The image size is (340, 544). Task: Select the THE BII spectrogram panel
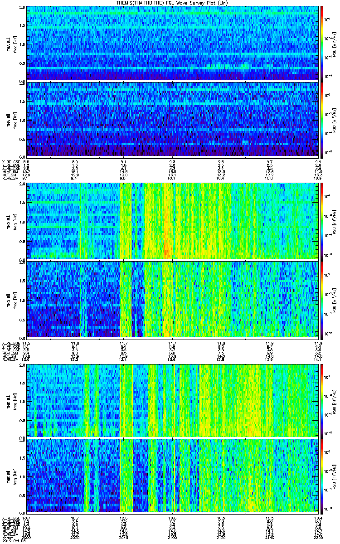coord(172,476)
